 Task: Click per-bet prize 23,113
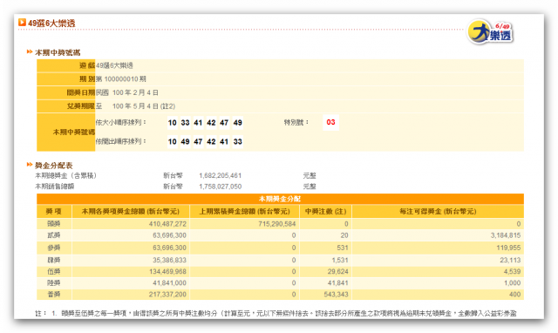[510, 260]
